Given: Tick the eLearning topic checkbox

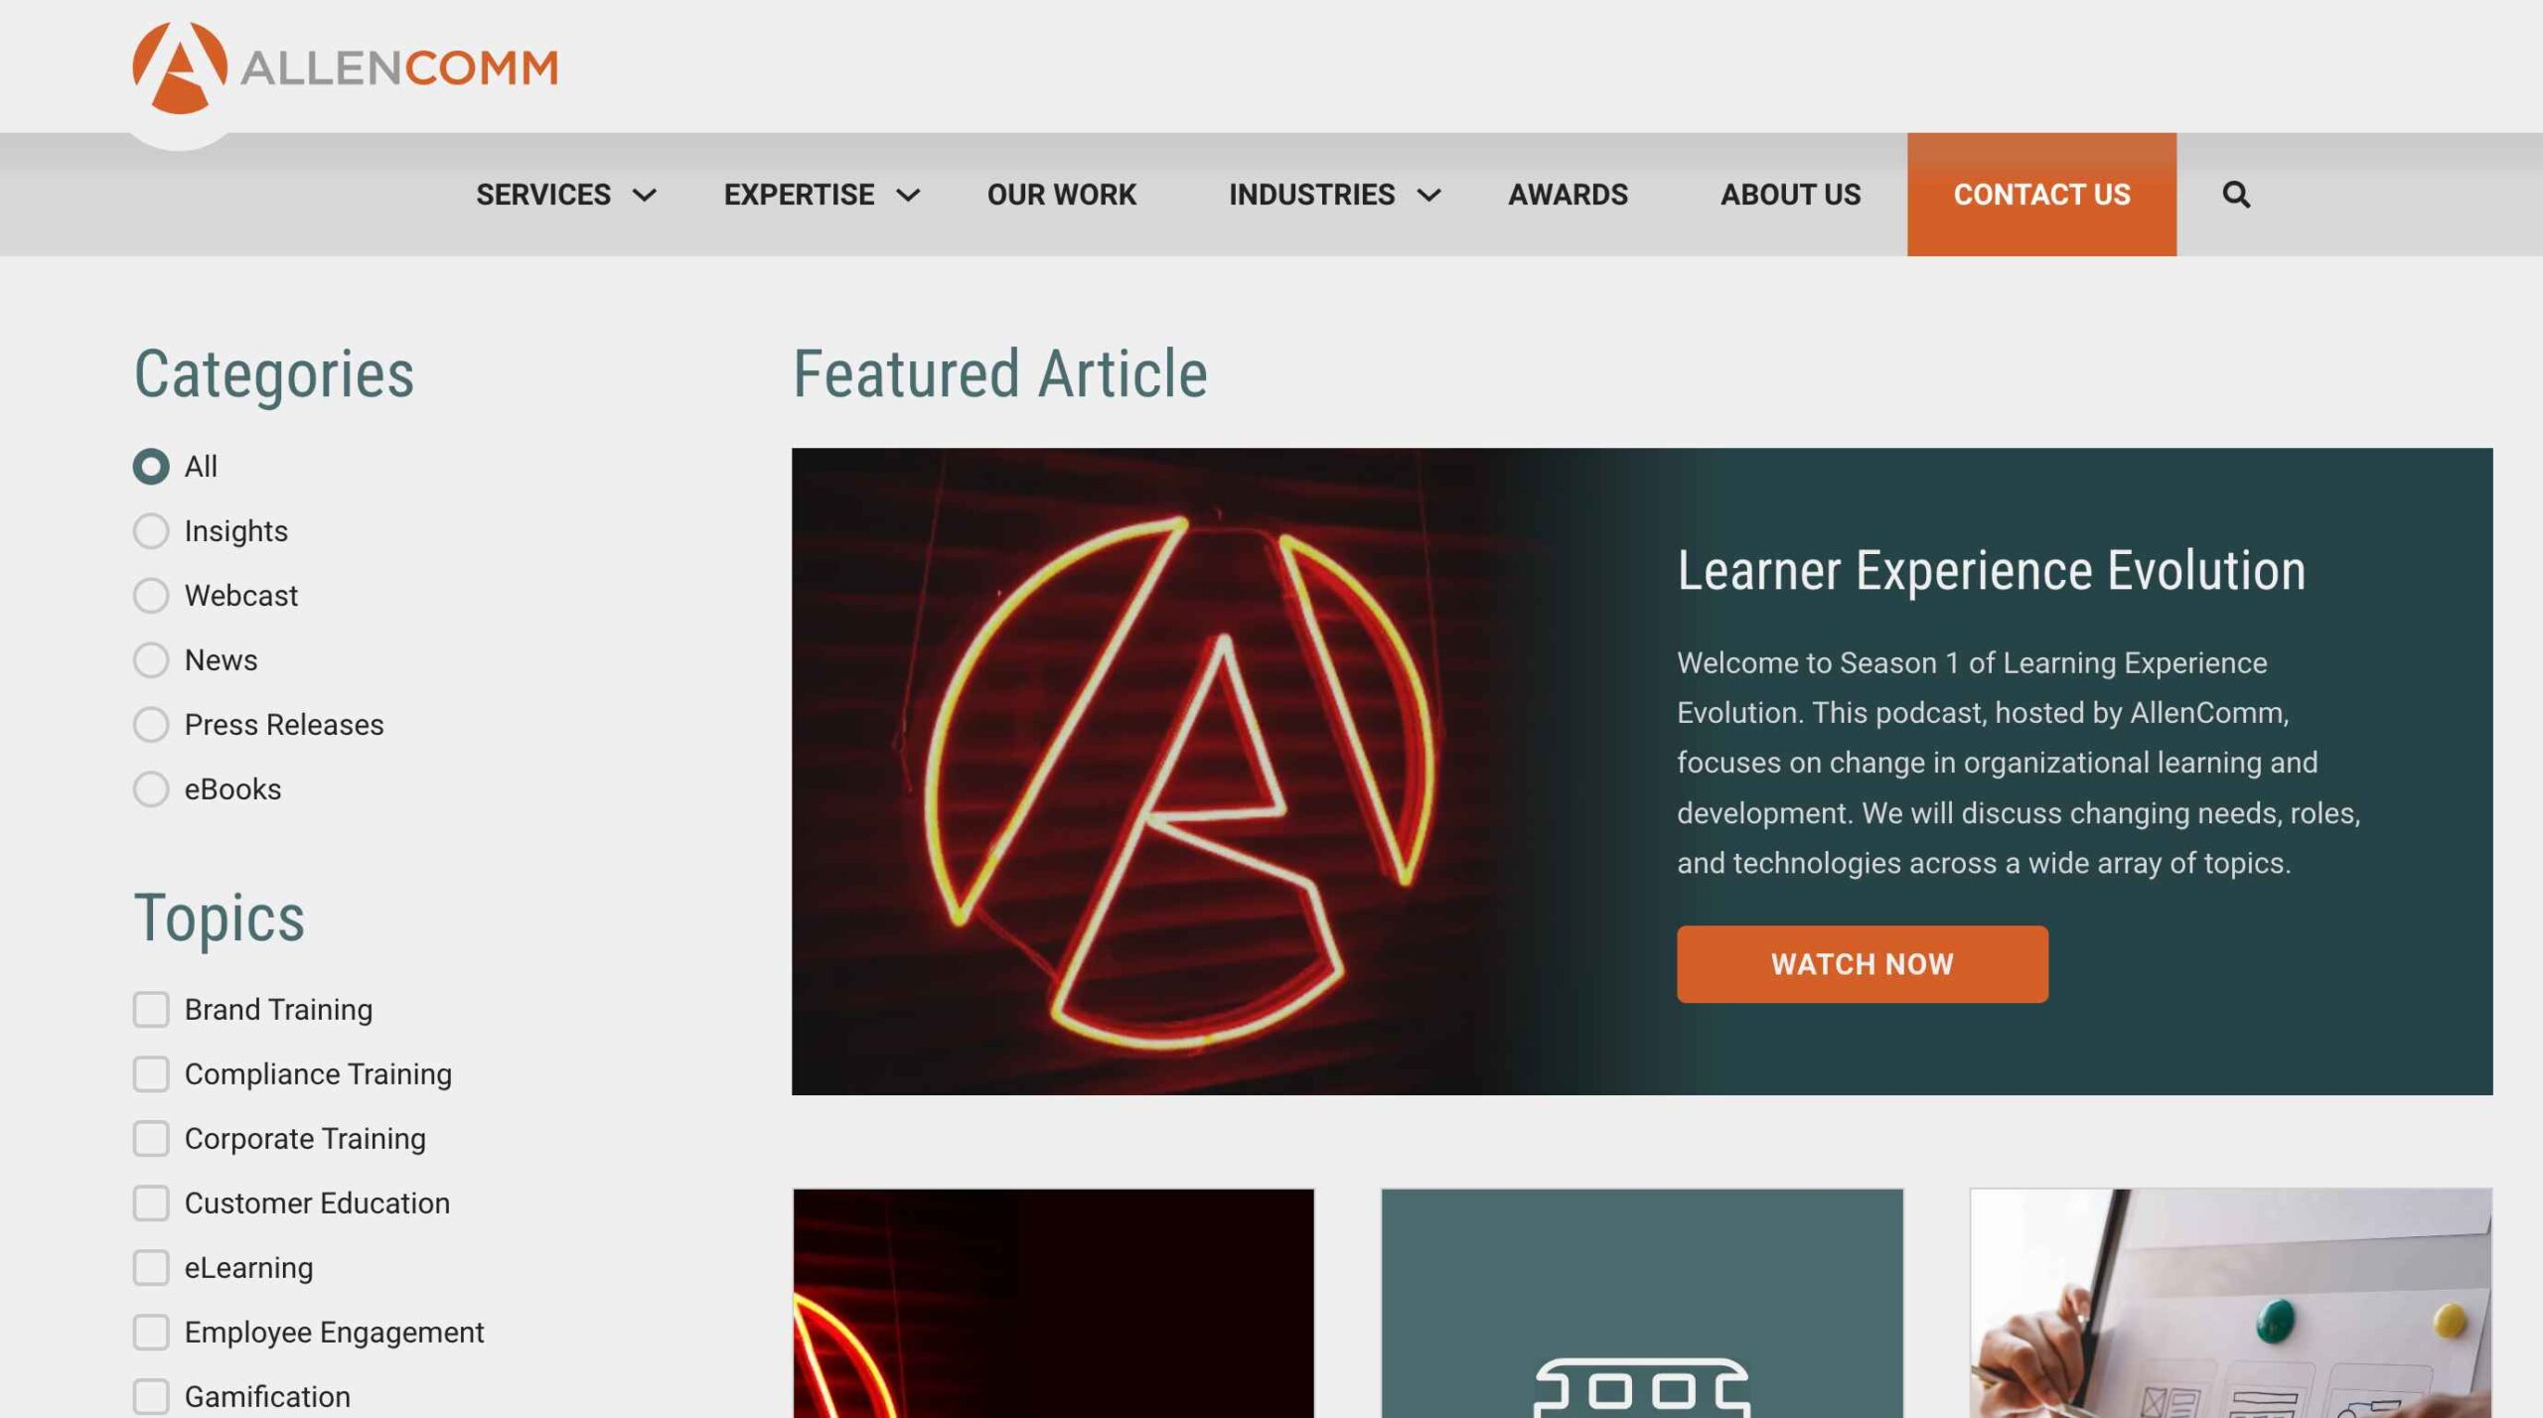Looking at the screenshot, I should coord(151,1268).
